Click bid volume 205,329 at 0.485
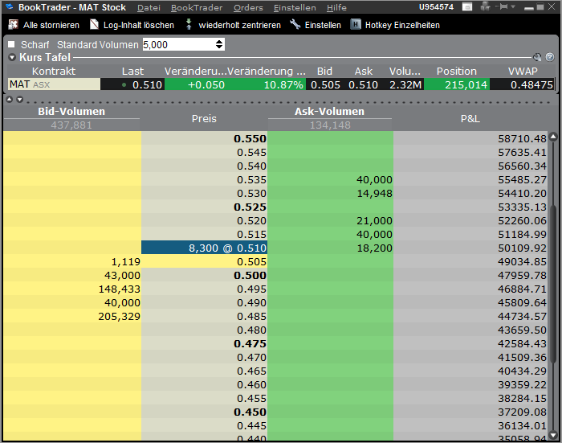This screenshot has height=443, width=562. pyautogui.click(x=72, y=316)
